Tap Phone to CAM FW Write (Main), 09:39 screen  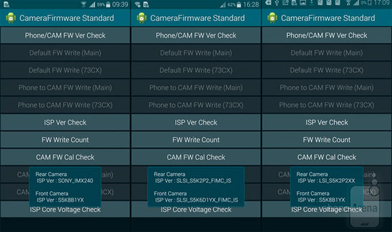(65, 88)
